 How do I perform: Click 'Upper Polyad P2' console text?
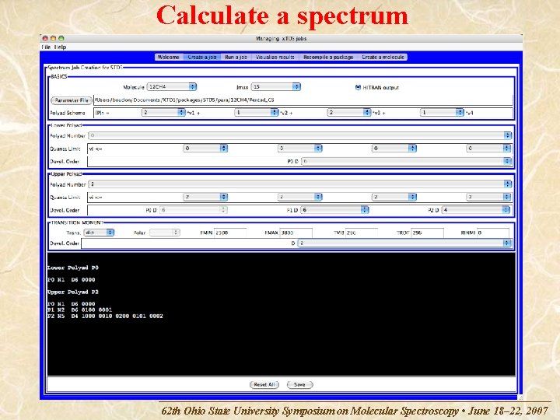[73, 292]
